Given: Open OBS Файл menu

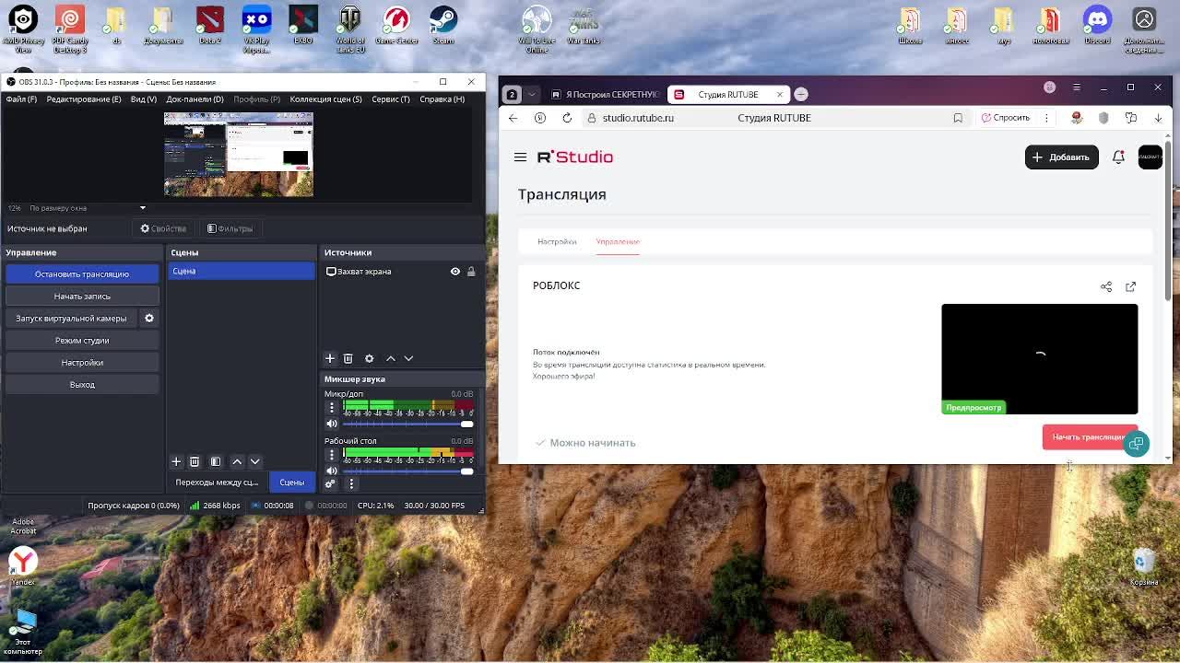Looking at the screenshot, I should pyautogui.click(x=21, y=99).
